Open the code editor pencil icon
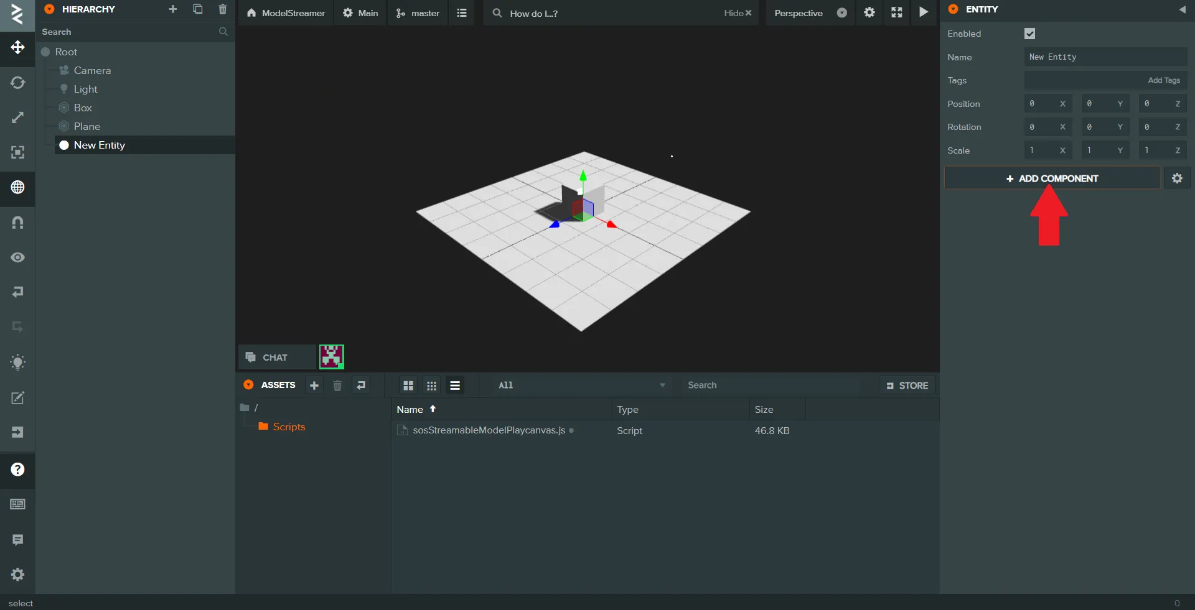The image size is (1195, 610). pos(17,397)
